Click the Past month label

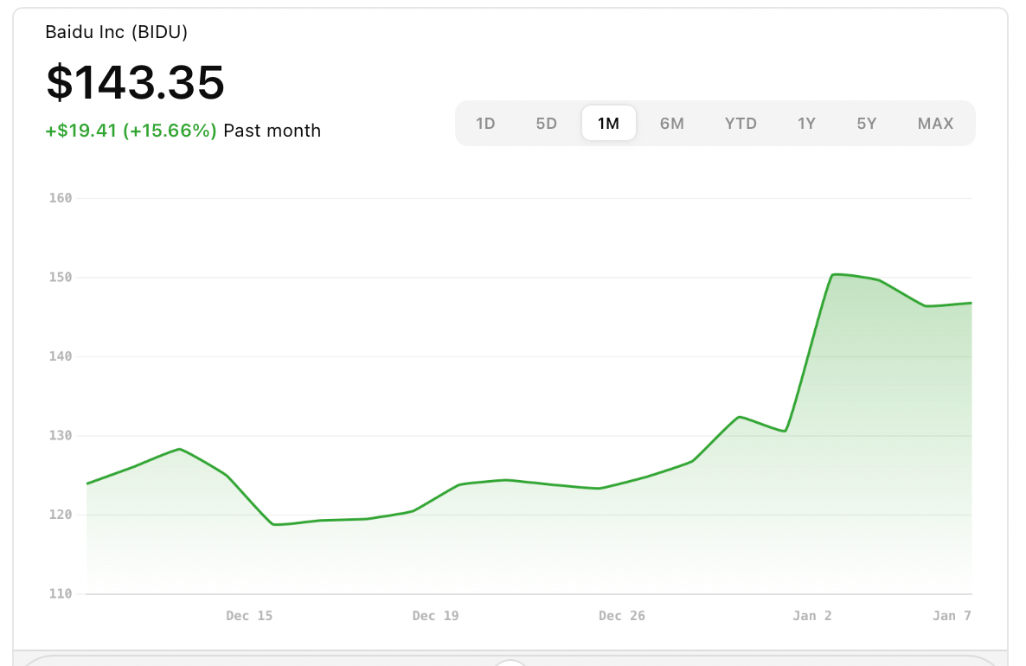(x=273, y=131)
